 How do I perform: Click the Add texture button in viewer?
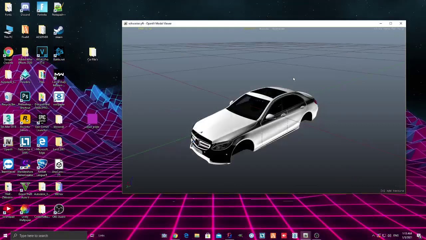tap(392, 191)
